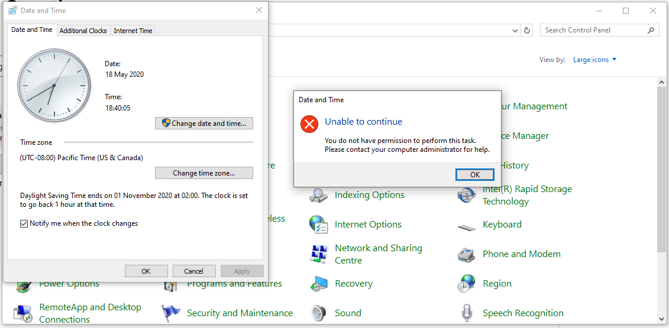
Task: Open the Phone and Modem link
Action: click(522, 254)
